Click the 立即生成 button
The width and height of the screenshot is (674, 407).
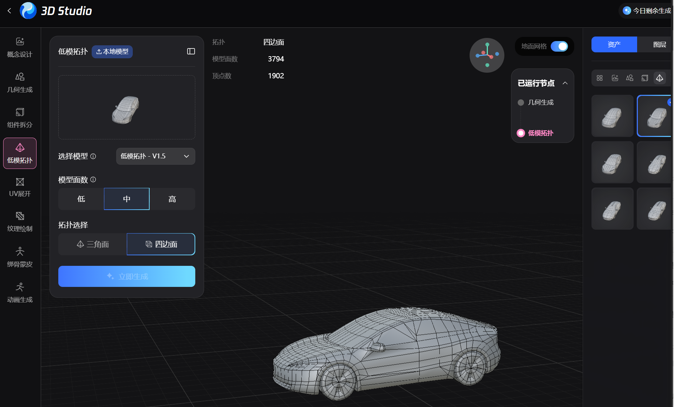point(127,276)
